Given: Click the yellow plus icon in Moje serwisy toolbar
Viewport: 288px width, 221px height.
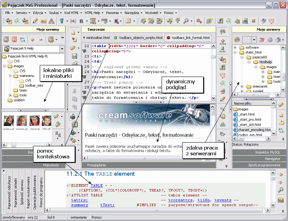Looking at the screenshot, I should click(33, 40).
